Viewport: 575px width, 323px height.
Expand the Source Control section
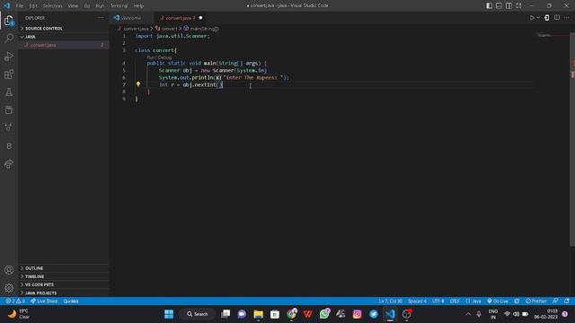pyautogui.click(x=64, y=28)
